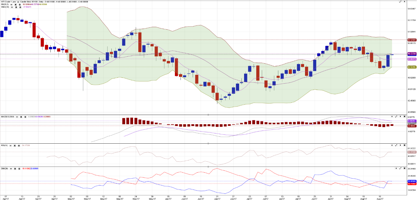Toggle the MACD indicator eye icon
Viewport: 417px width, 200px height.
17,117
